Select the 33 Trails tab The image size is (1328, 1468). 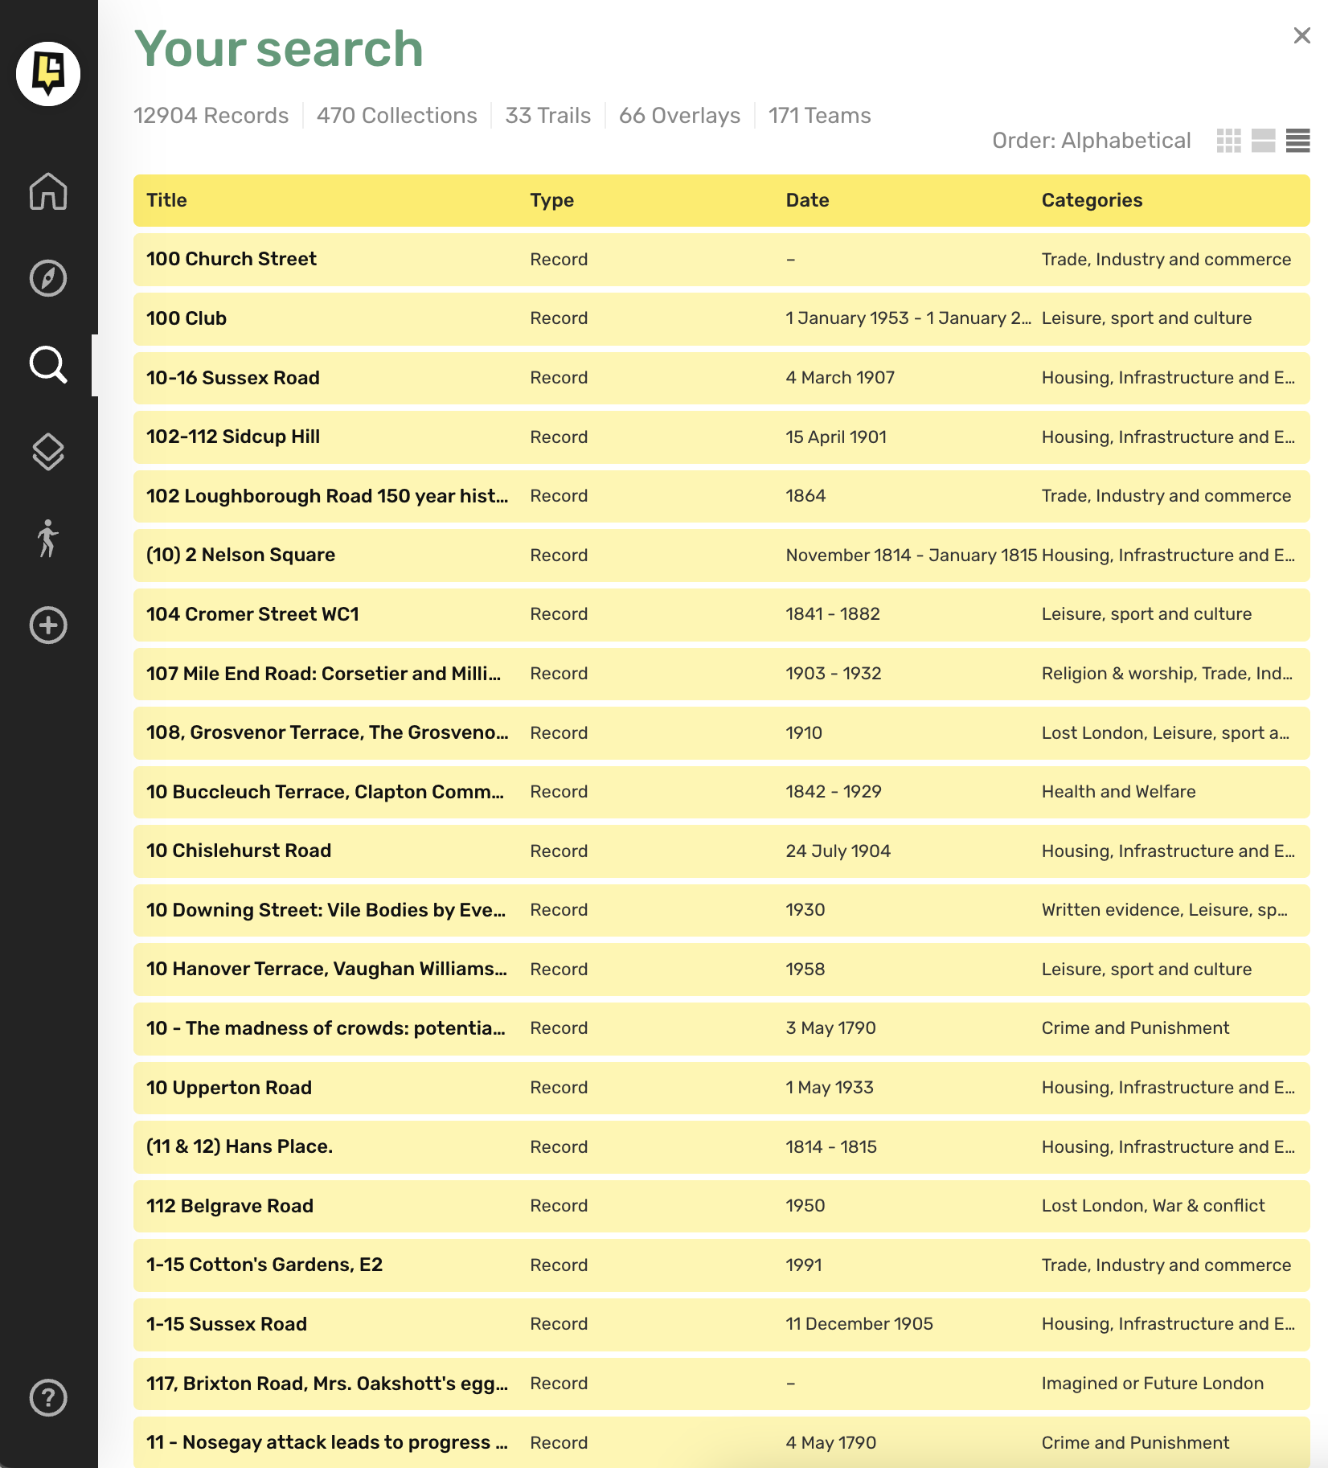pos(547,116)
